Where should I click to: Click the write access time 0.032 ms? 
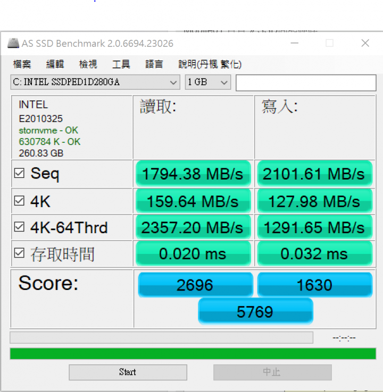pos(315,254)
